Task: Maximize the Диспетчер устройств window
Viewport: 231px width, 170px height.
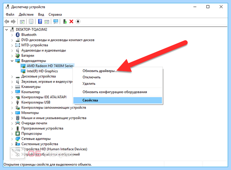Action: click(208, 7)
